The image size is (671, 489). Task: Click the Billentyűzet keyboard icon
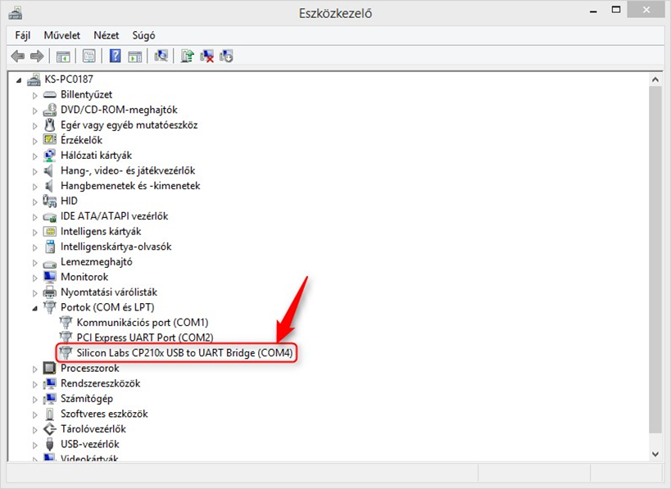click(x=50, y=94)
